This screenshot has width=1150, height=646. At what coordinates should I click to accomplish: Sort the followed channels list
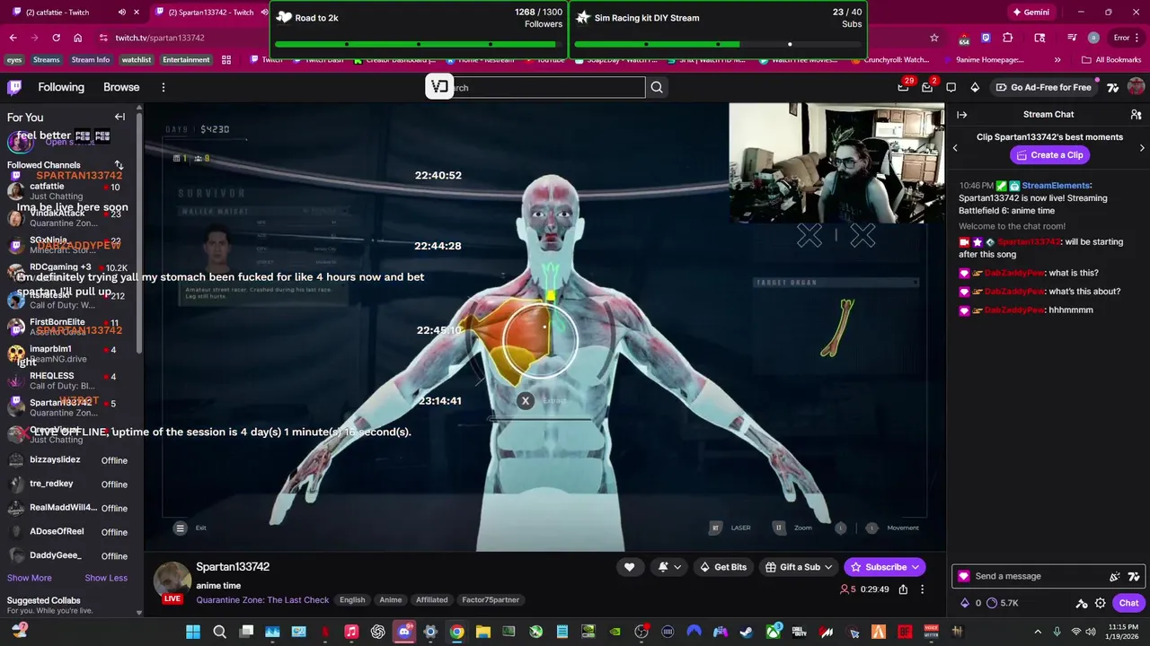tap(119, 165)
